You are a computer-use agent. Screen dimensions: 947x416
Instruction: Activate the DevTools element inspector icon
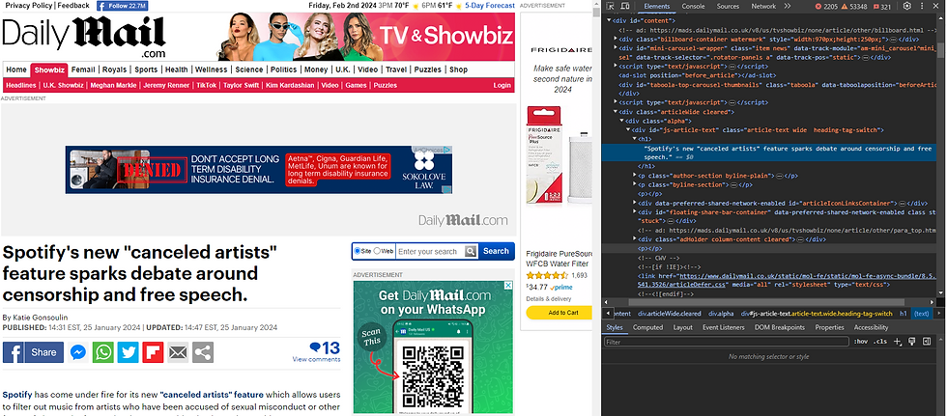611,6
